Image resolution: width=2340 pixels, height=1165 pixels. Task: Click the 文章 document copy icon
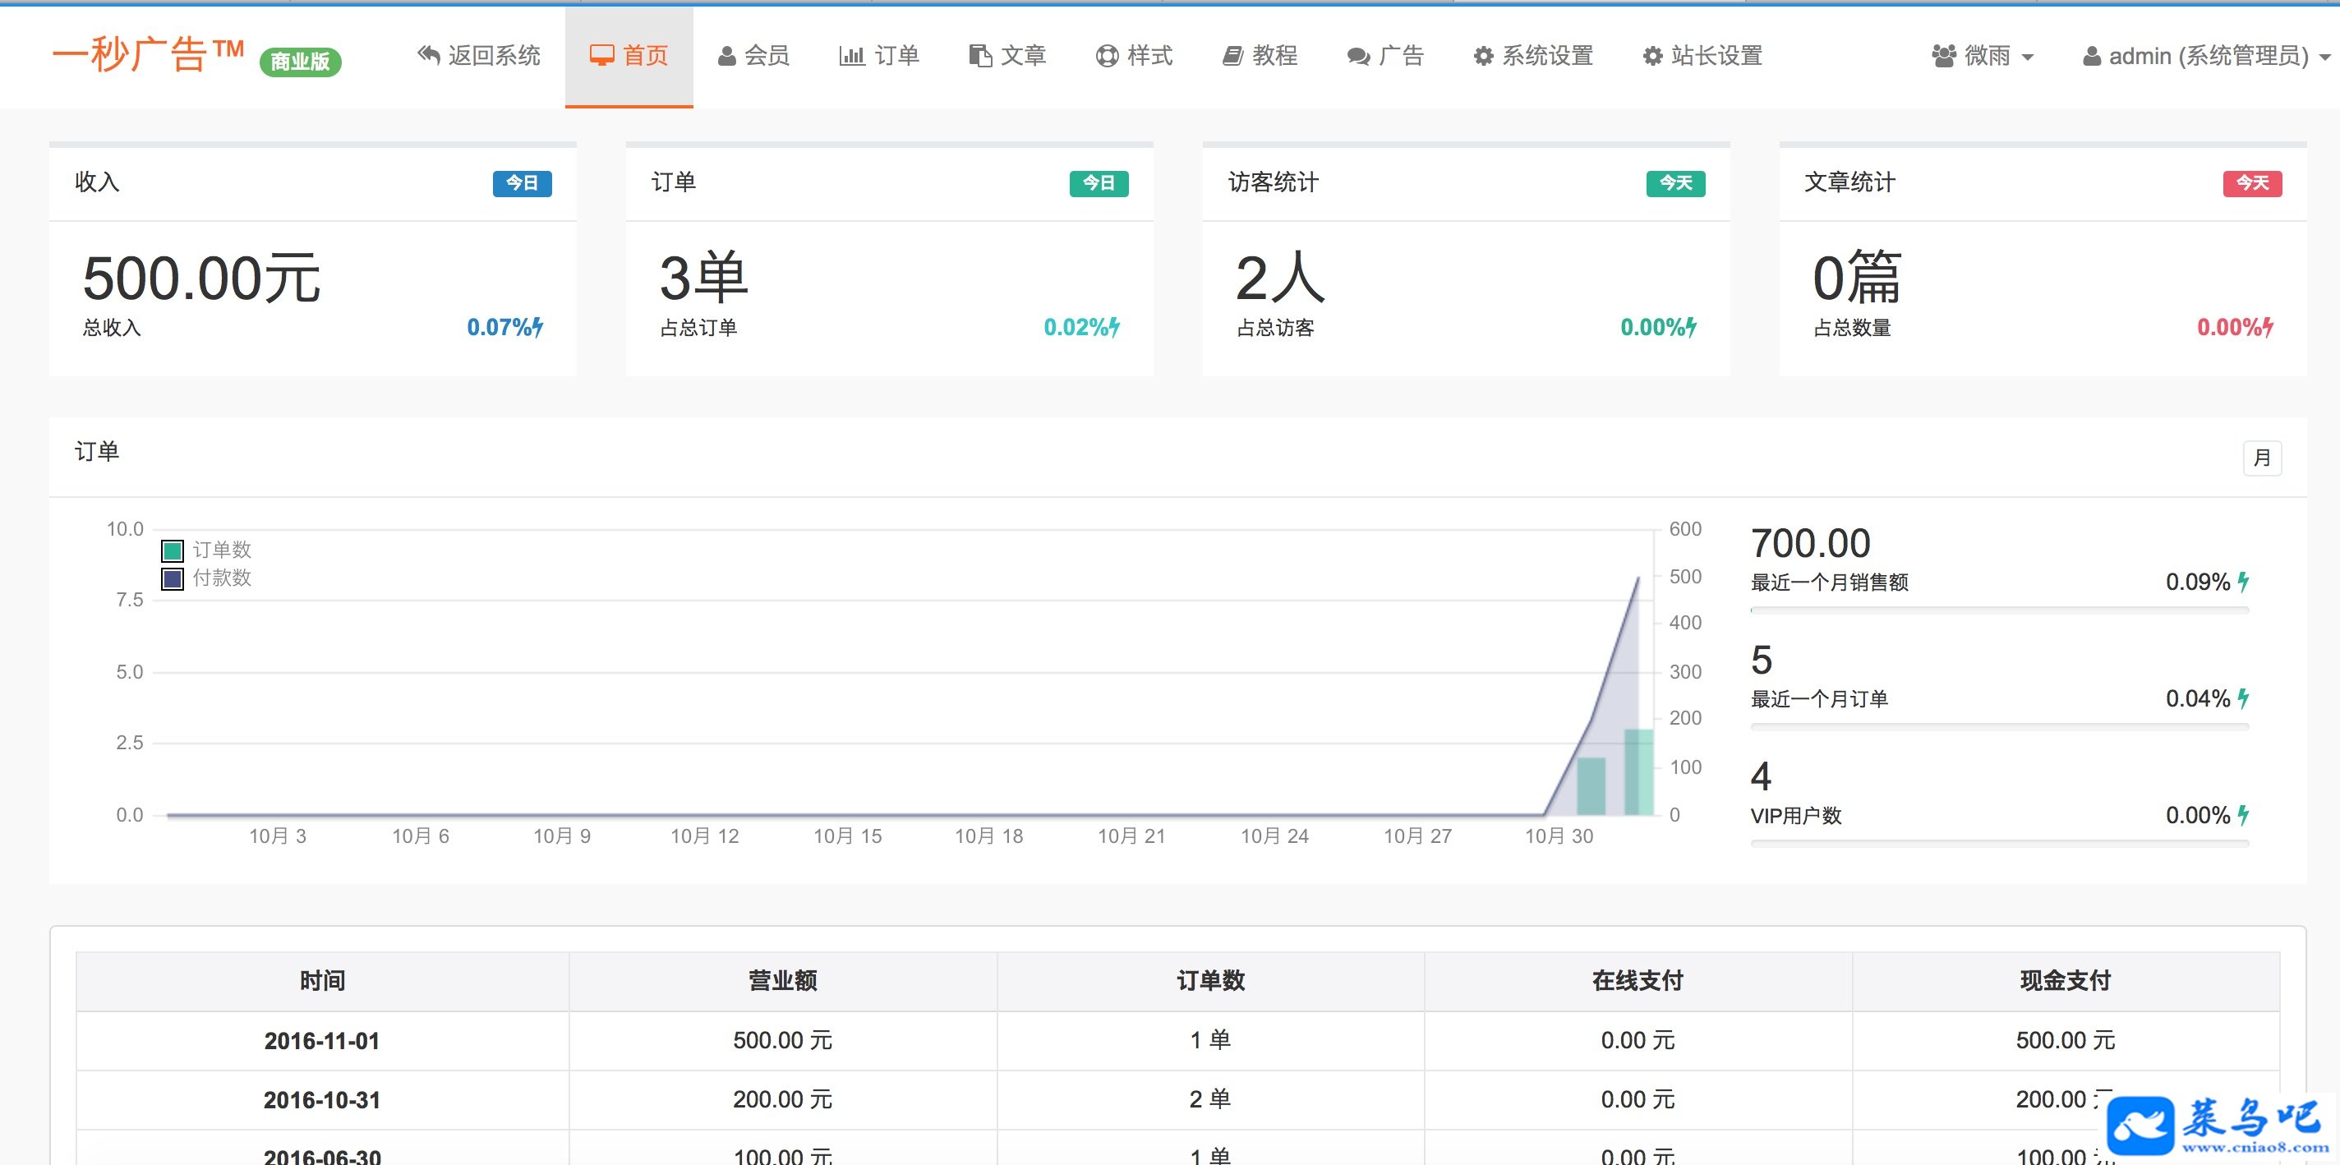tap(980, 55)
